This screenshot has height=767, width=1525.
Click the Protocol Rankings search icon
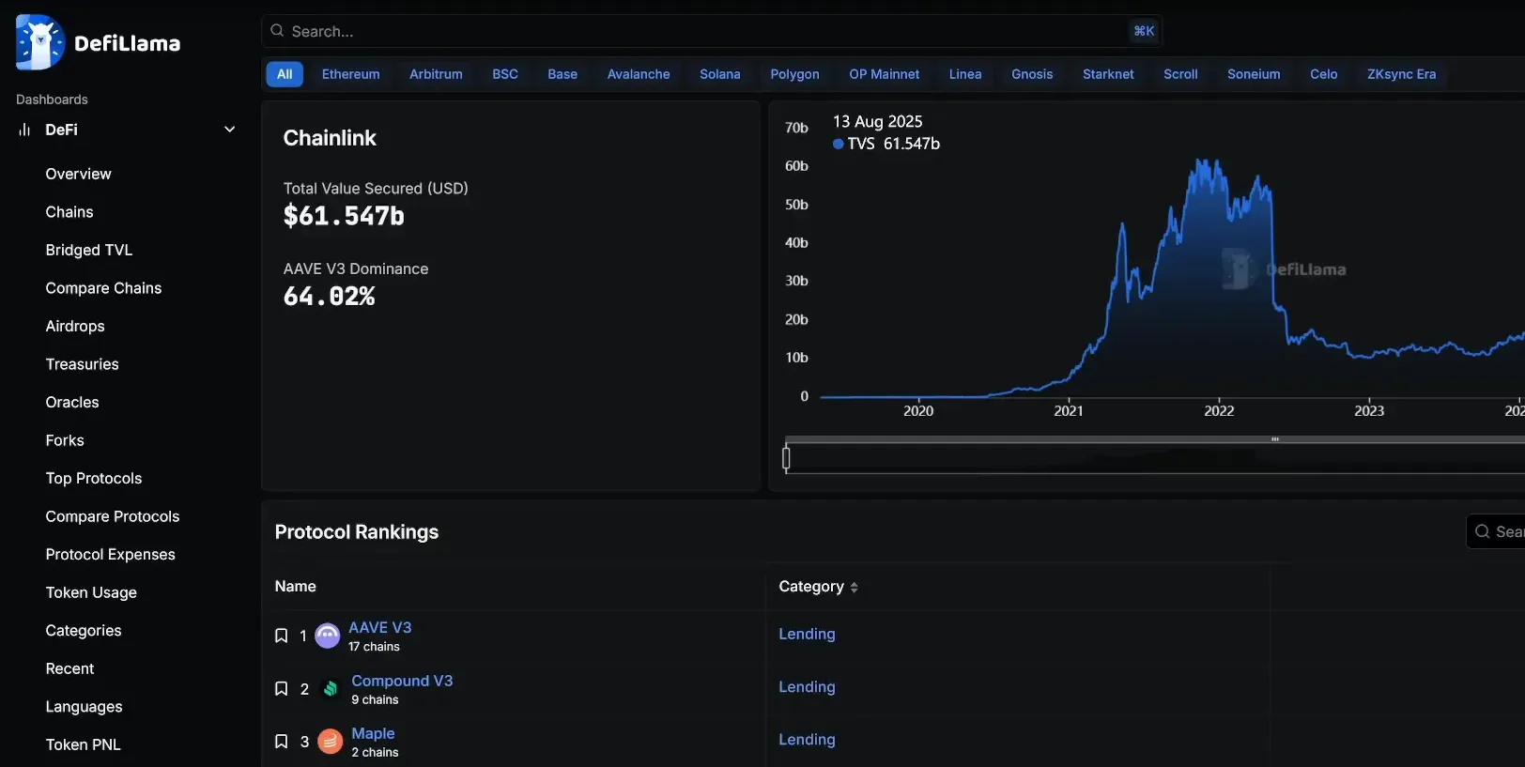(x=1483, y=531)
